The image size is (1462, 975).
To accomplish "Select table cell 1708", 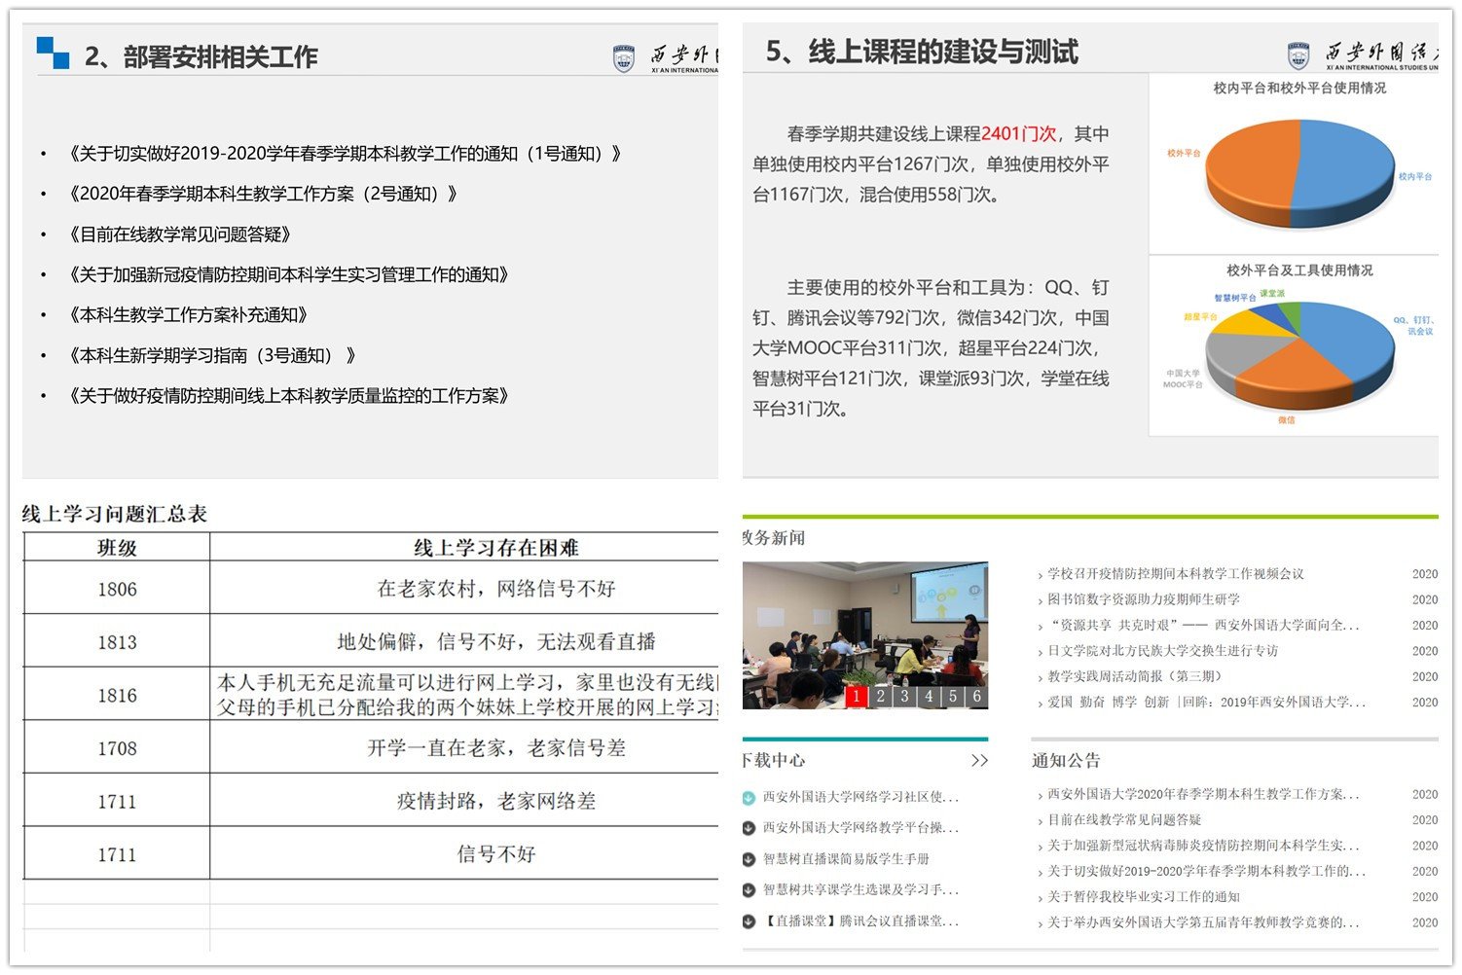I will click(x=117, y=748).
